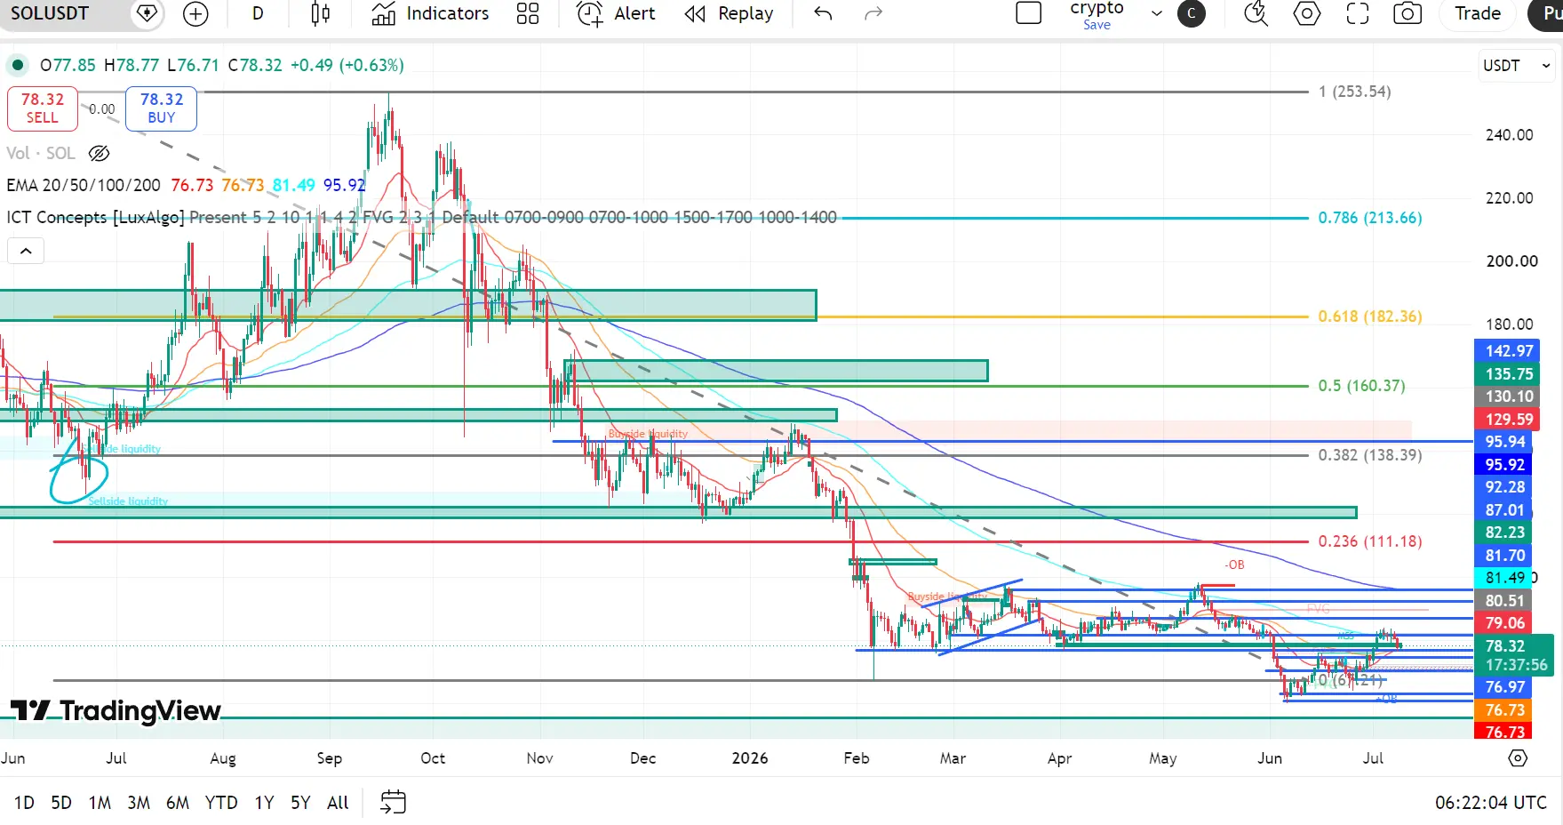Add a symbol to compare with plus icon
Screen dimensions: 1563x825
pyautogui.click(x=195, y=13)
